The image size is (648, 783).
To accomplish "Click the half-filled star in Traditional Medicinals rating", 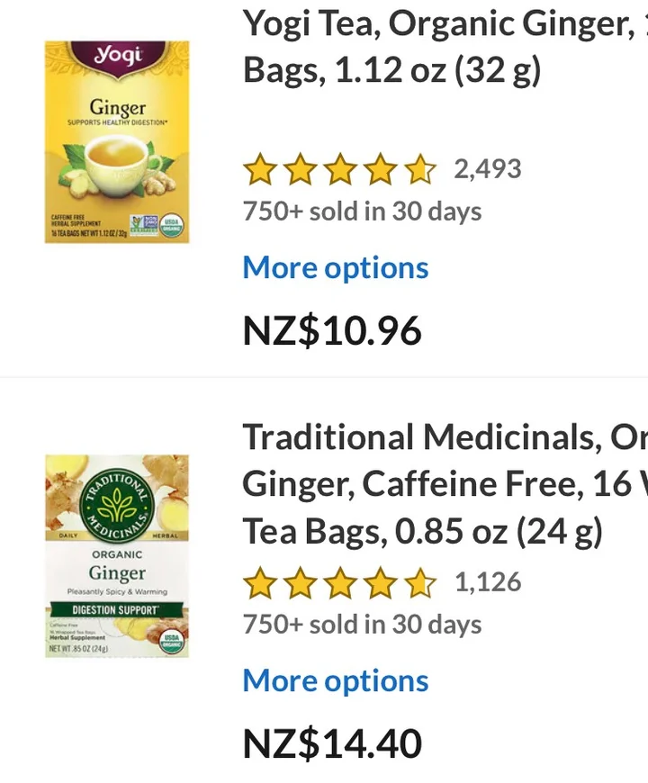I will [x=420, y=582].
